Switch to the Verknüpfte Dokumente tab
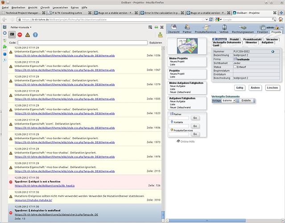 (227, 42)
